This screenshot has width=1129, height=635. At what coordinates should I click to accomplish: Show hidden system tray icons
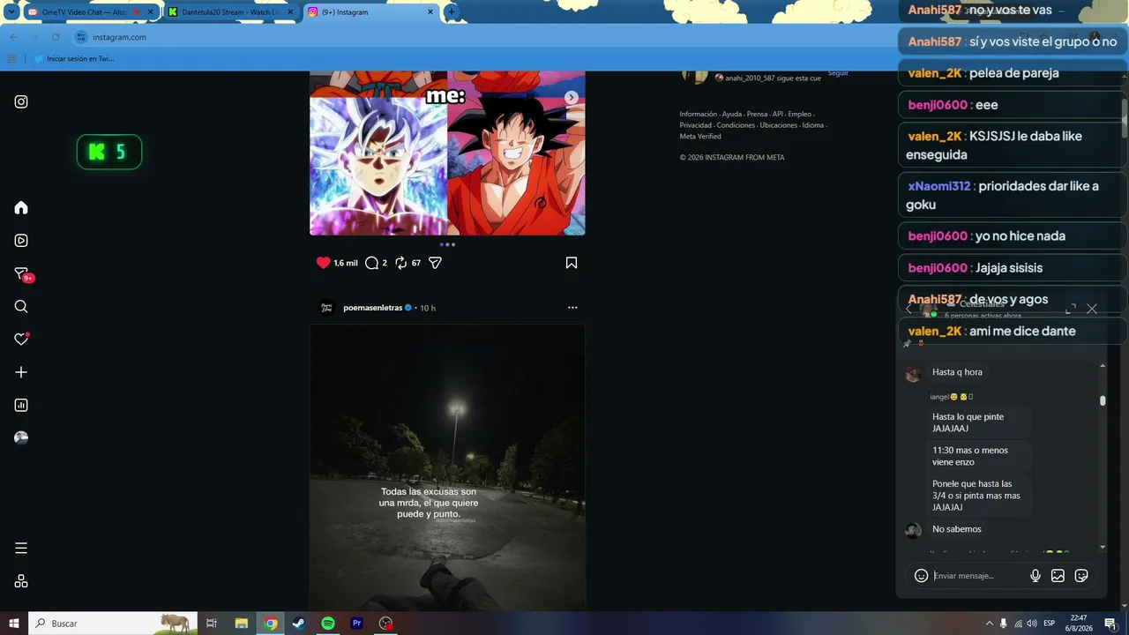pos(989,624)
